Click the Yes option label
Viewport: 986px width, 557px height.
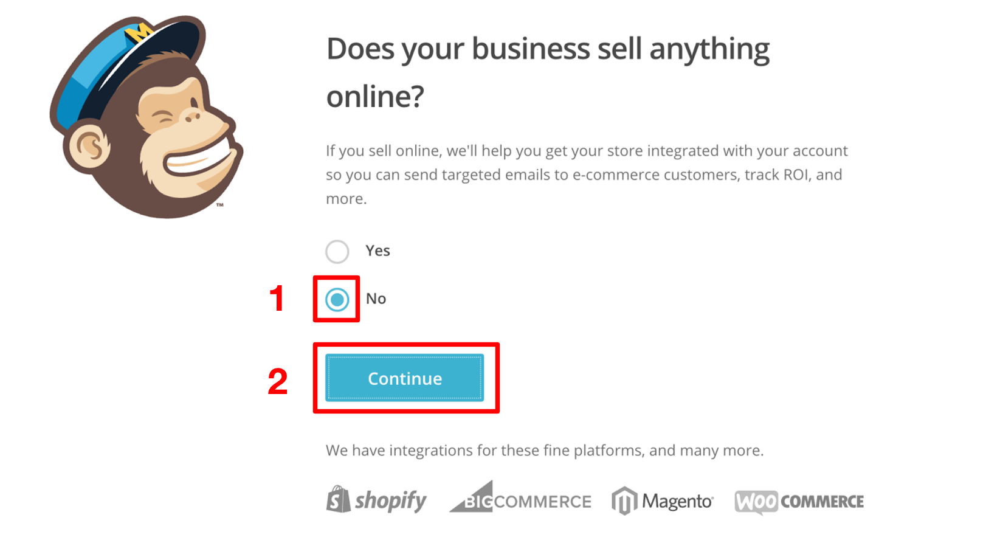coord(378,251)
